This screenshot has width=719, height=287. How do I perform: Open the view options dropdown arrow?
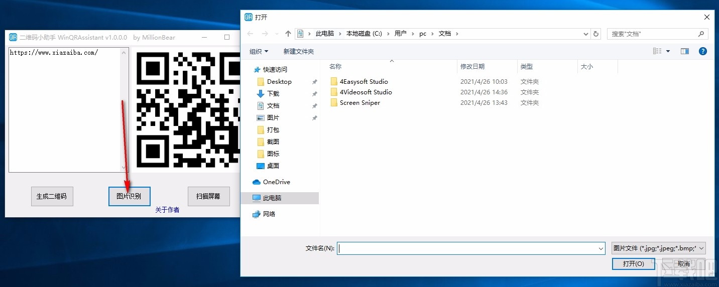pos(668,51)
